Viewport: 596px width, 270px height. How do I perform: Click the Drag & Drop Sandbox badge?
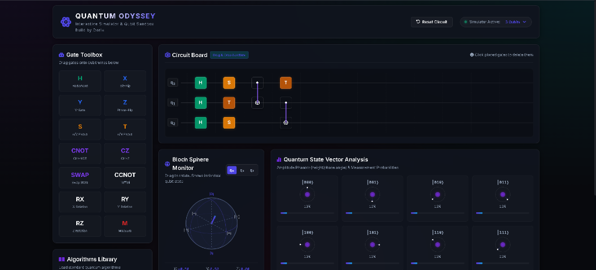tap(229, 55)
